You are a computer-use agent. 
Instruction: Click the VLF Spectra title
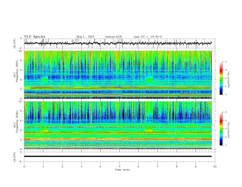point(35,37)
